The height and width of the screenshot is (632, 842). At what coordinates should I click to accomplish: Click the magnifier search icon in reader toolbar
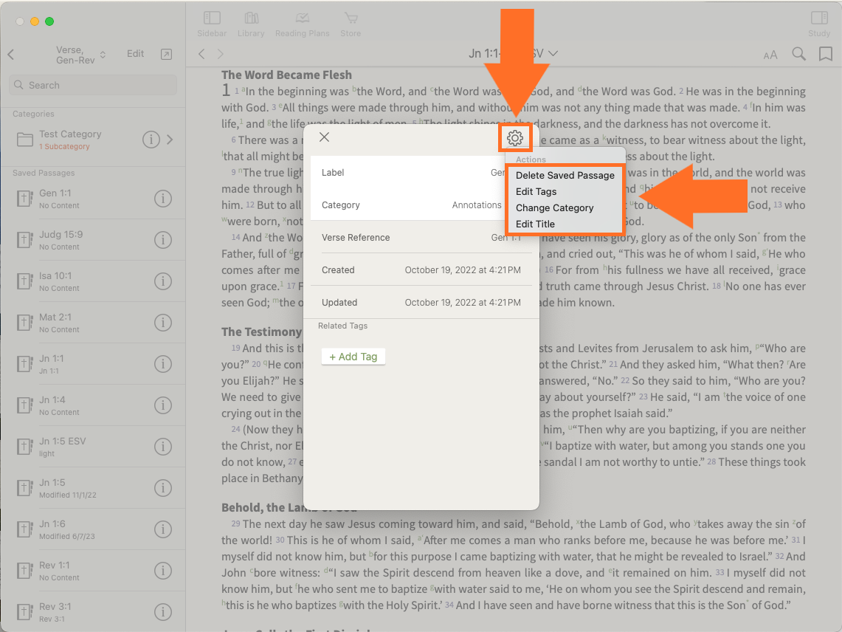coord(798,54)
